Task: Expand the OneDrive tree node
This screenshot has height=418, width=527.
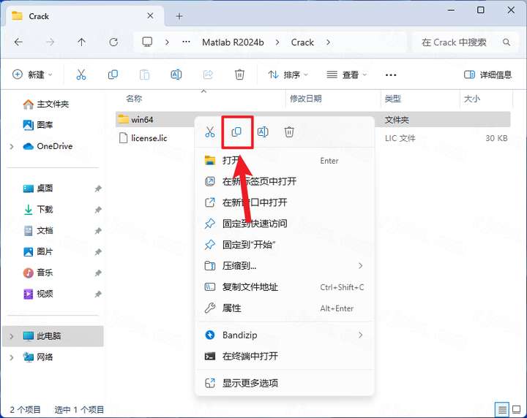Action: [x=12, y=146]
